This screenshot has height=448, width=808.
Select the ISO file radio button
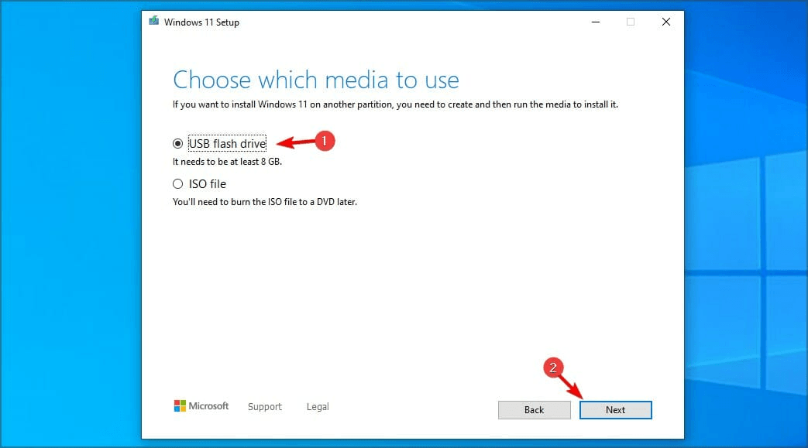tap(177, 184)
